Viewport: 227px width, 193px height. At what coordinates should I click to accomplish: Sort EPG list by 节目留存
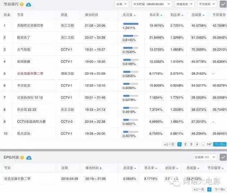coord(215,168)
